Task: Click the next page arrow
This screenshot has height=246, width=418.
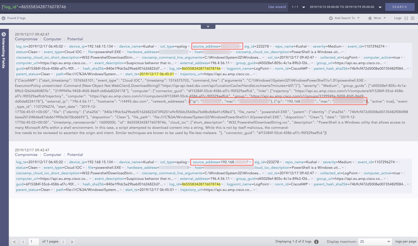Action: 63,242
